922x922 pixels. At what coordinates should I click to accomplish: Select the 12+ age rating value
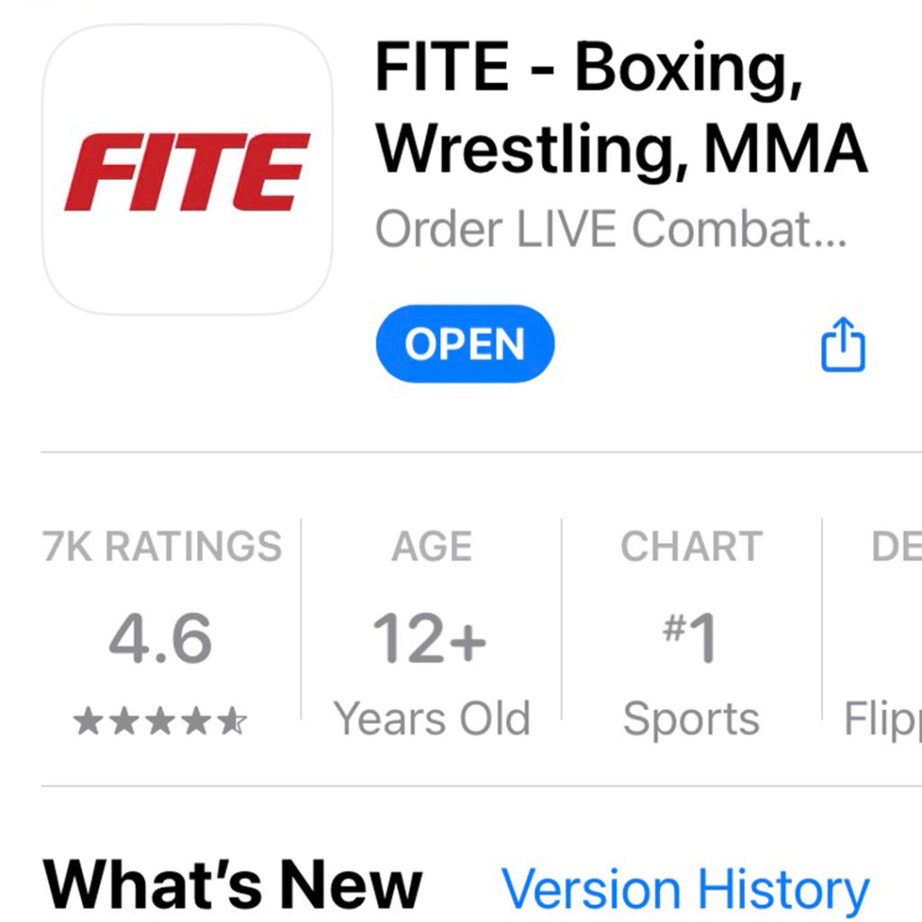click(x=429, y=638)
